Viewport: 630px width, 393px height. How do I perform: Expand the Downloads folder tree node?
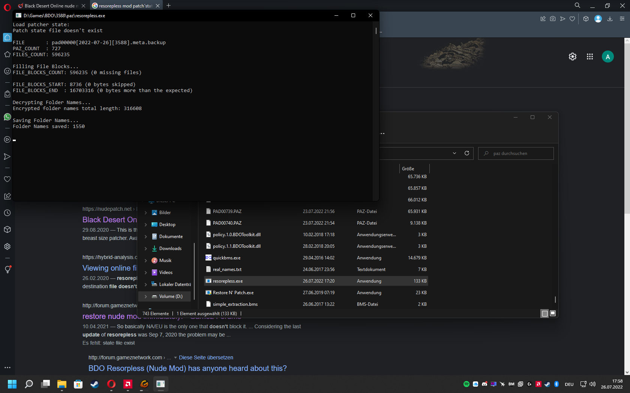[x=146, y=249]
